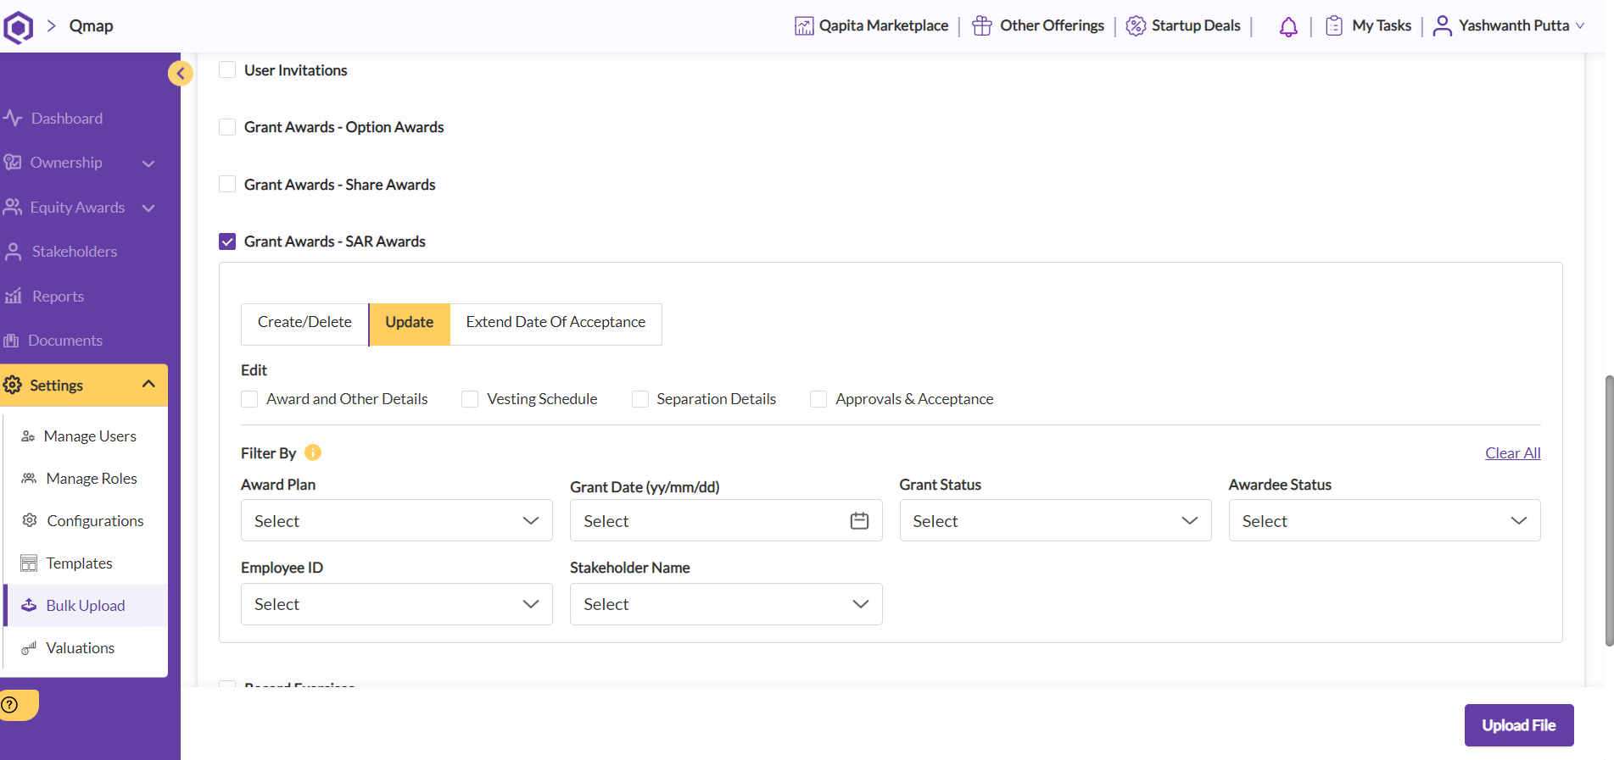Expand the Grant Status dropdown
The height and width of the screenshot is (760, 1614).
point(1054,521)
